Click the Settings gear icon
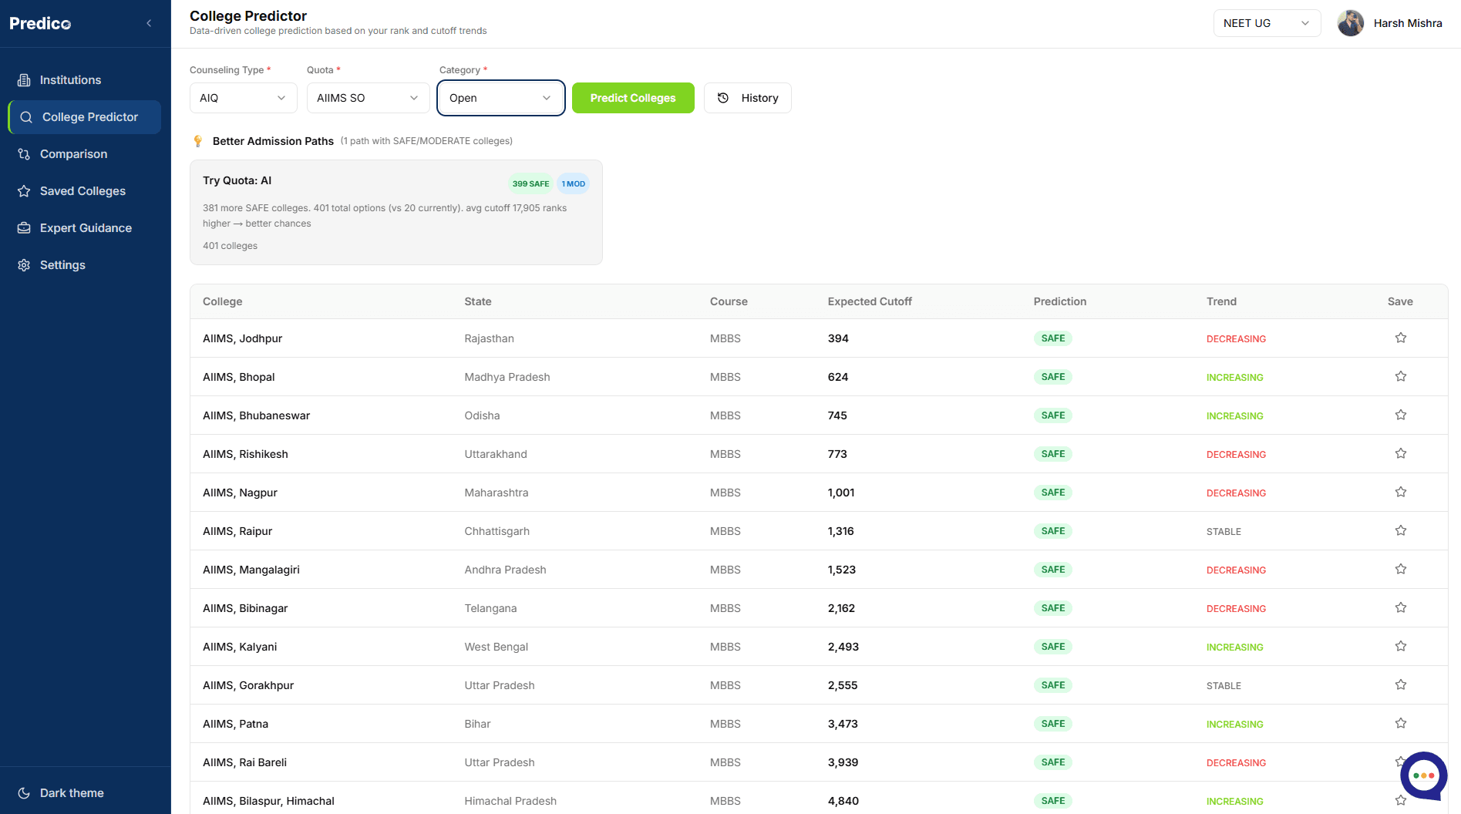Screen dimensions: 1461x814 tap(24, 265)
